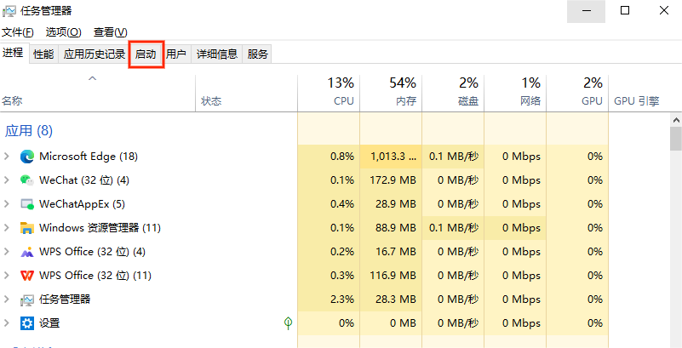
Task: Switch to the 用户 tab
Action: [176, 54]
